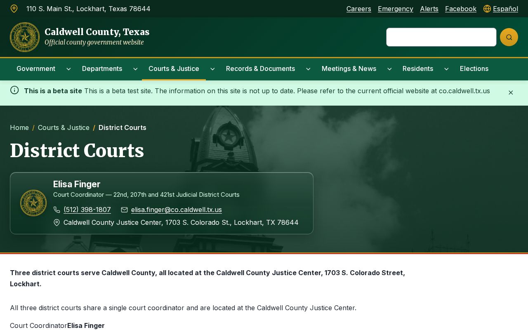Dismiss the beta site notice banner

click(511, 92)
